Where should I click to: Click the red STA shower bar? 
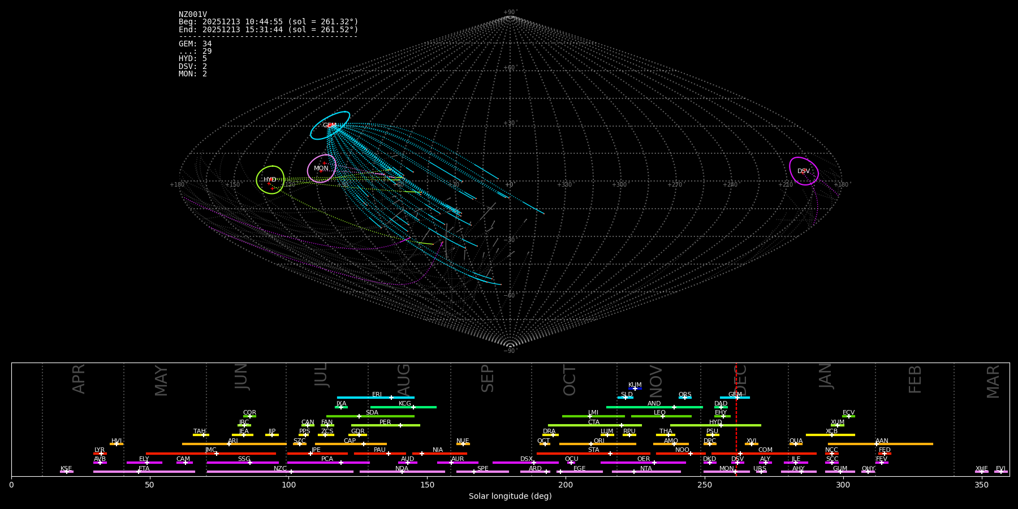[x=571, y=454]
